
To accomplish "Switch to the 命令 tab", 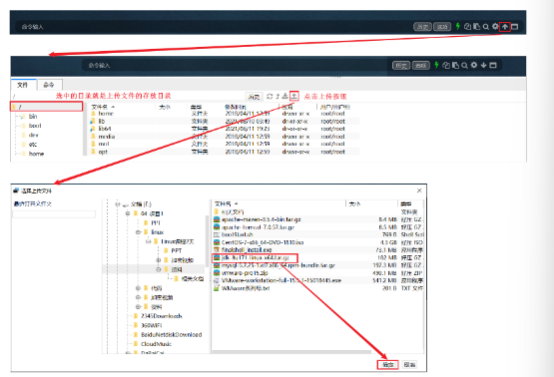I will click(49, 85).
